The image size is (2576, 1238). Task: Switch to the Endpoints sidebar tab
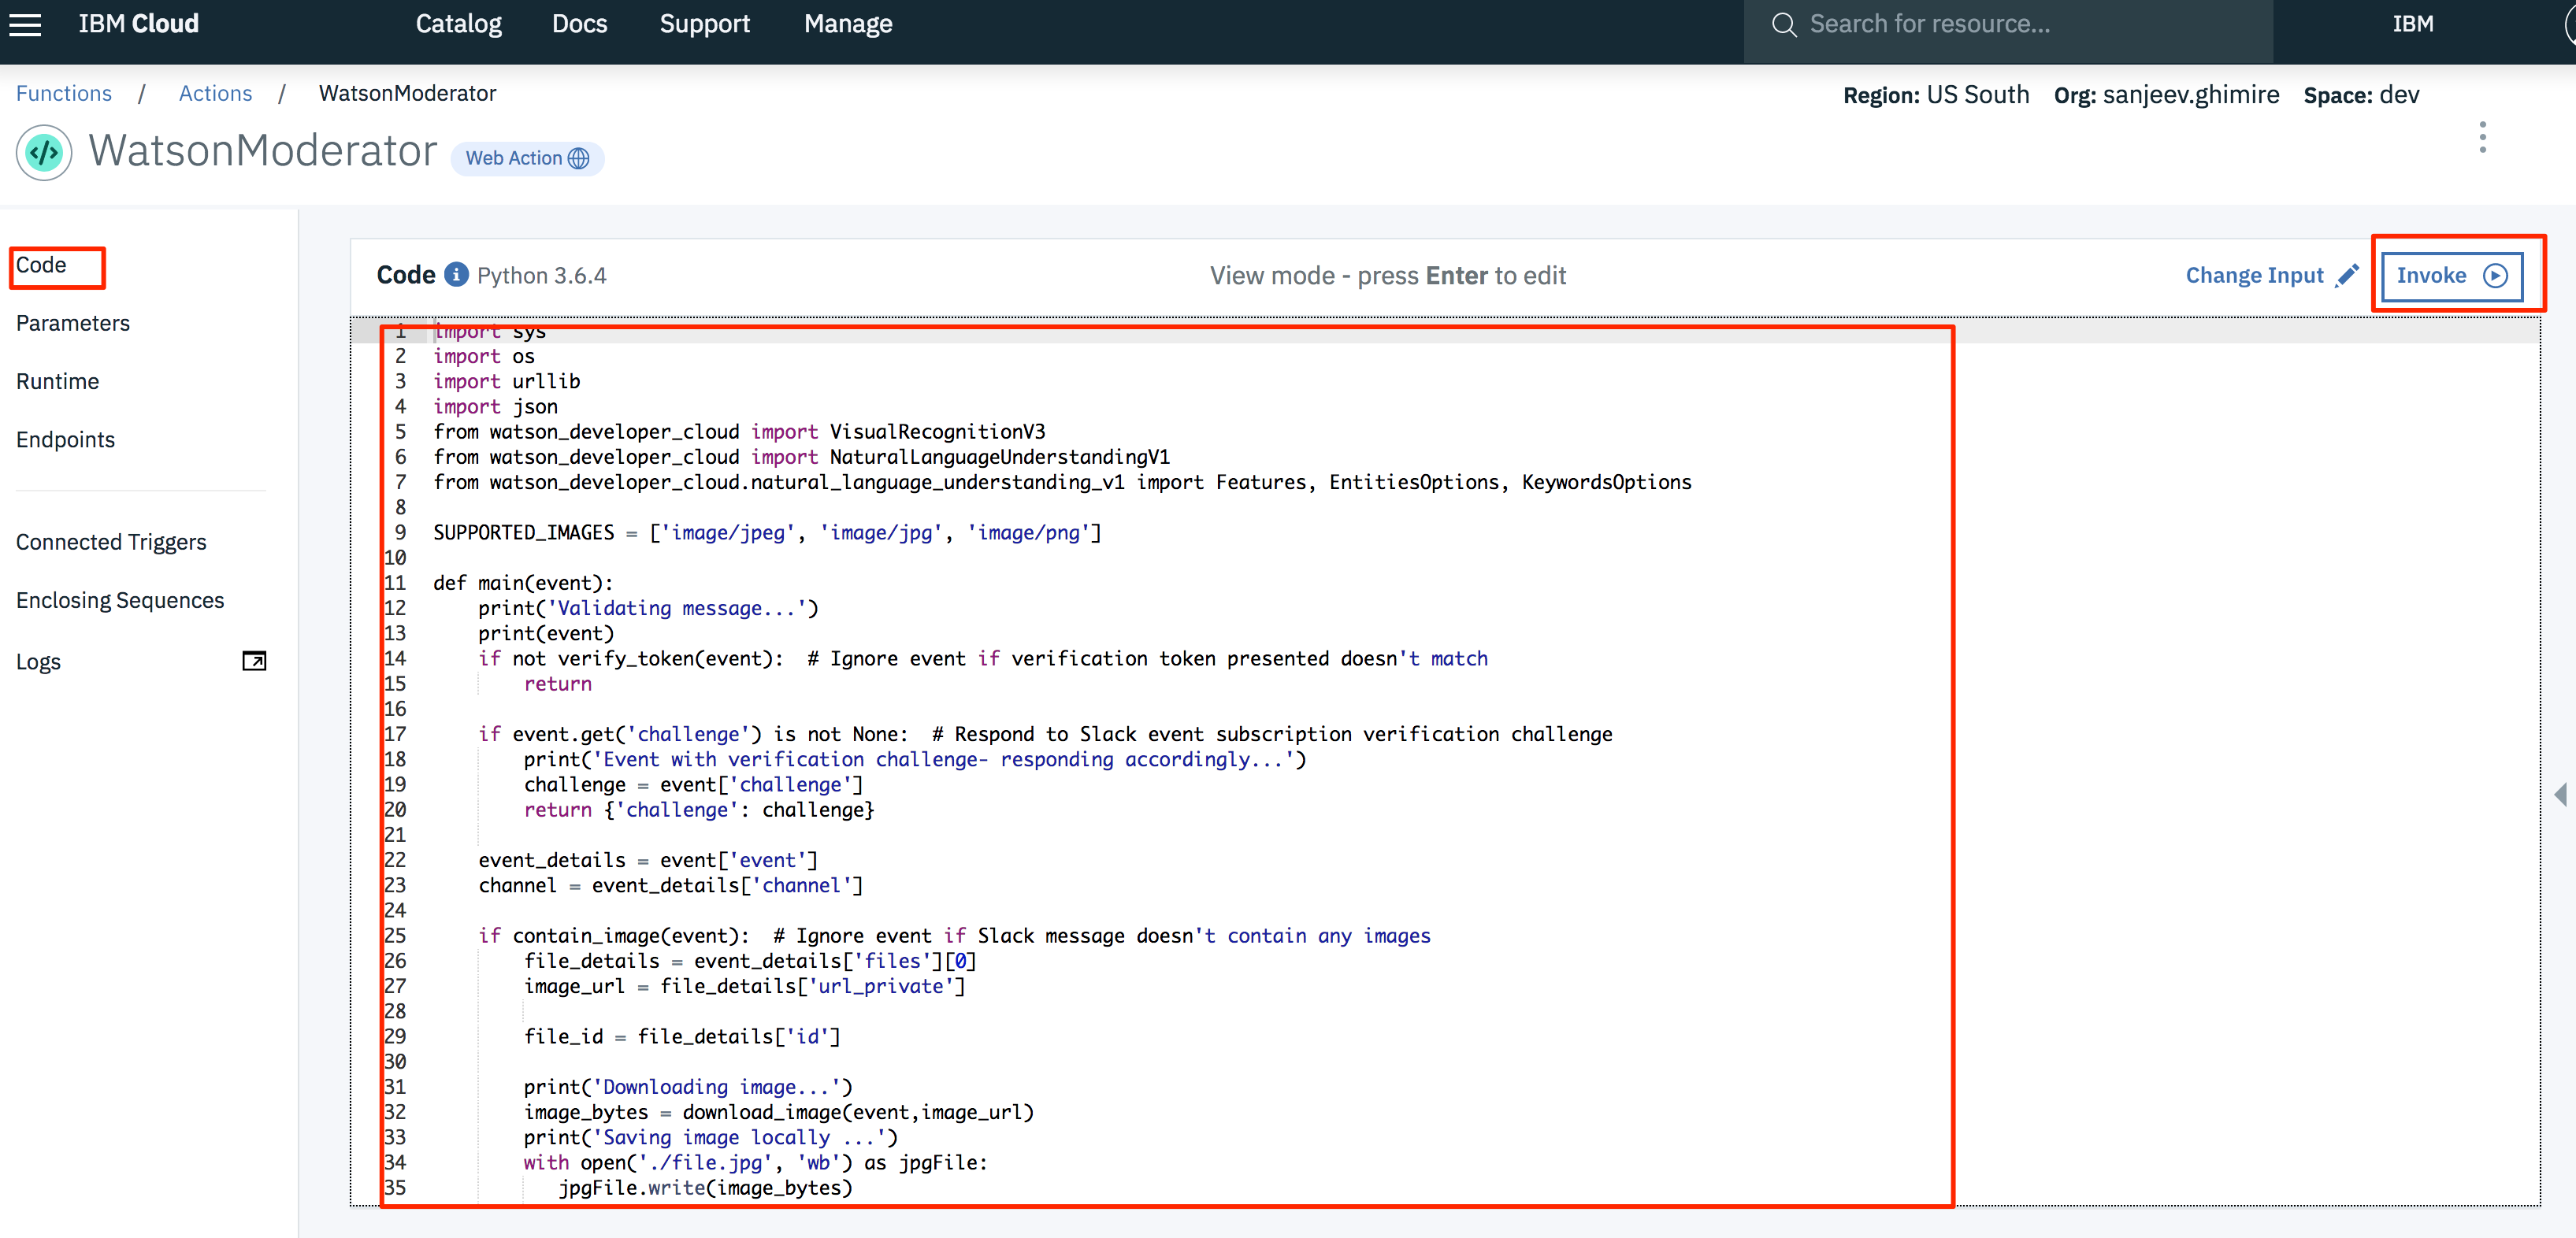click(x=65, y=439)
